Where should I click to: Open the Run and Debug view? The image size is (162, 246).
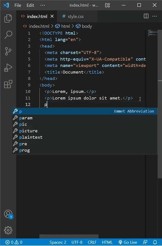8,68
